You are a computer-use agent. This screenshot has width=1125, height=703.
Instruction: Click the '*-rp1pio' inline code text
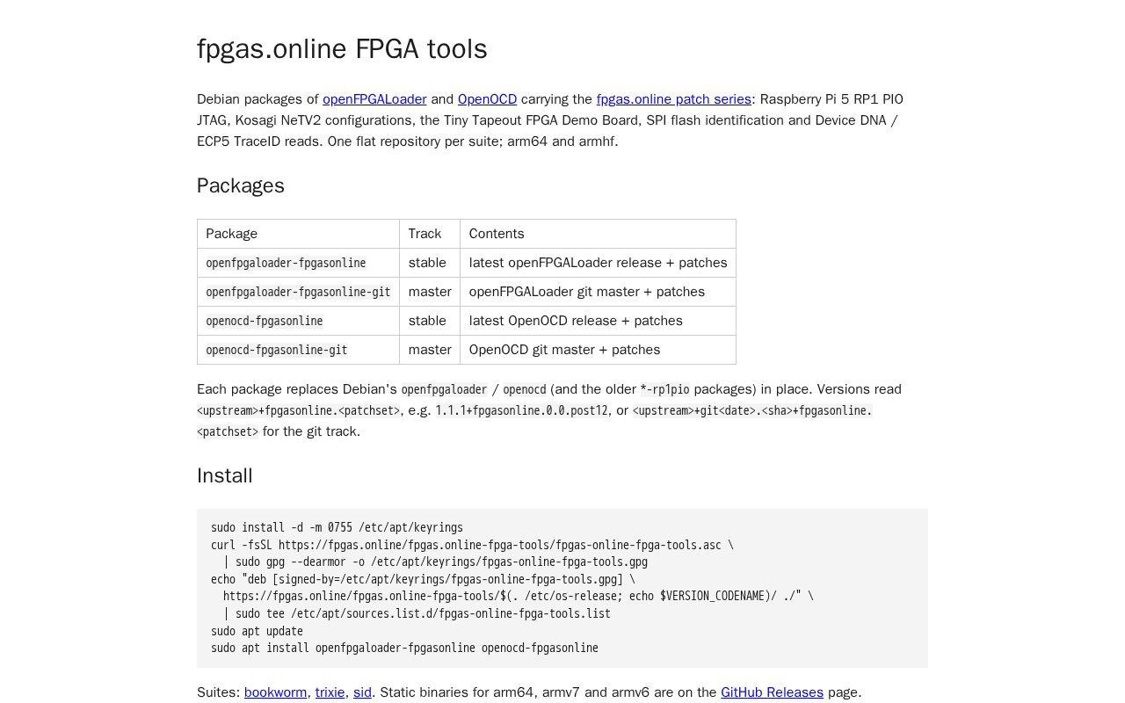coord(664,389)
